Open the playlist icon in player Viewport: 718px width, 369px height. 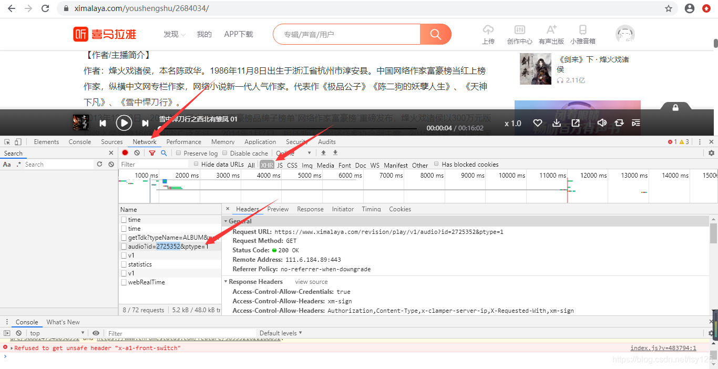pyautogui.click(x=636, y=123)
